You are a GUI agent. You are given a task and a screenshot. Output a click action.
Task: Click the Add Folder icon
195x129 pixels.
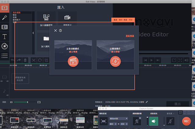[46, 38]
